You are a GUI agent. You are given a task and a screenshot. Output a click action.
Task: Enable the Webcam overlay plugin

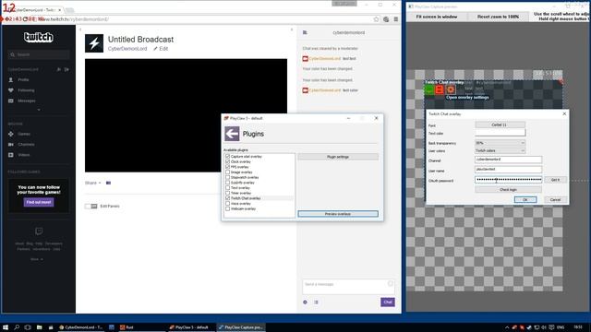(x=228, y=208)
